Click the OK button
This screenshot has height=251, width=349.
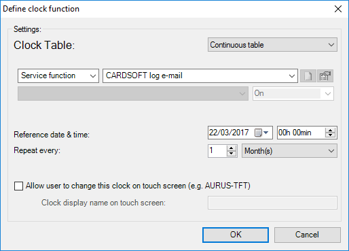(x=236, y=235)
